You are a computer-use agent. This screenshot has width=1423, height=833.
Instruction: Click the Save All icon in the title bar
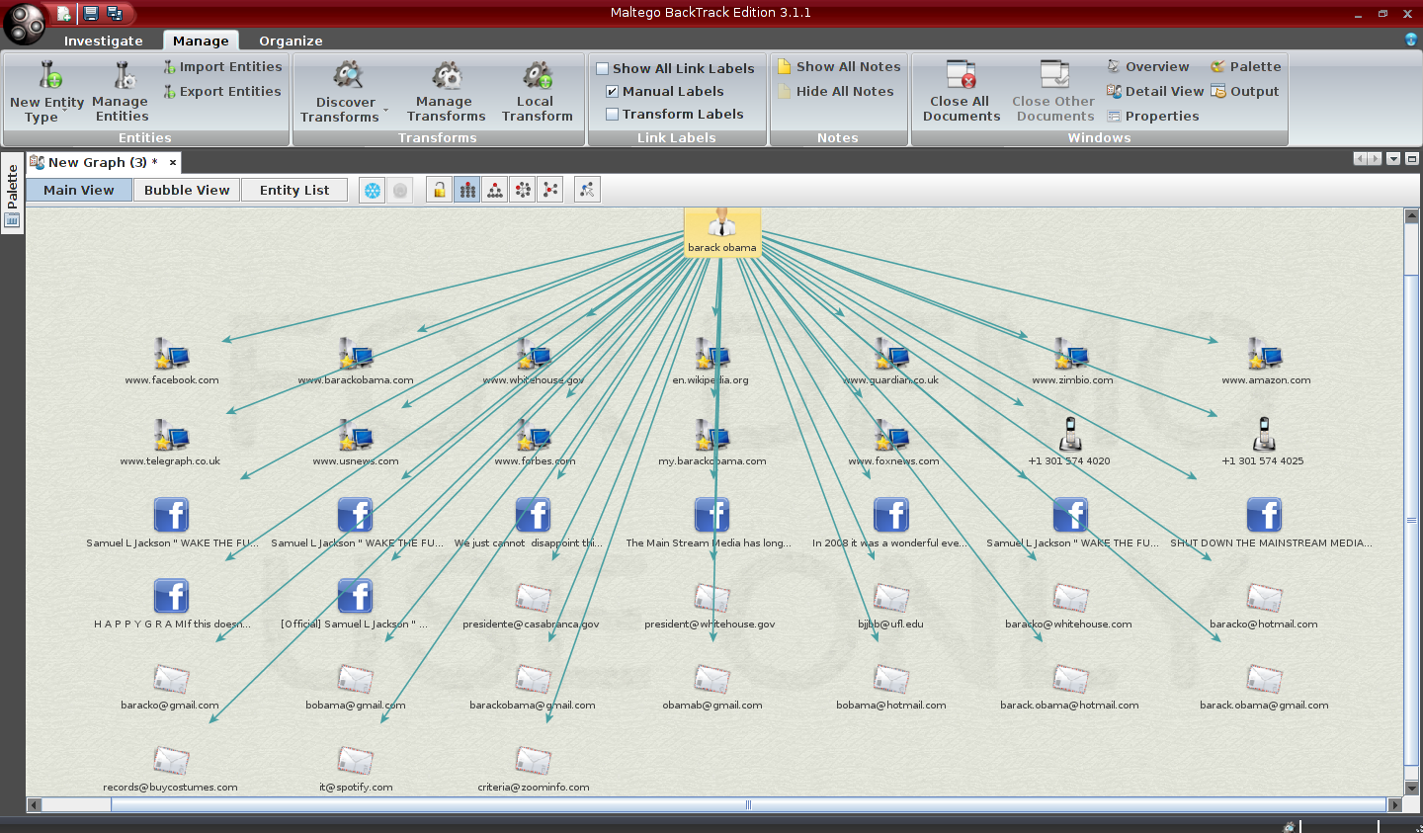point(115,13)
